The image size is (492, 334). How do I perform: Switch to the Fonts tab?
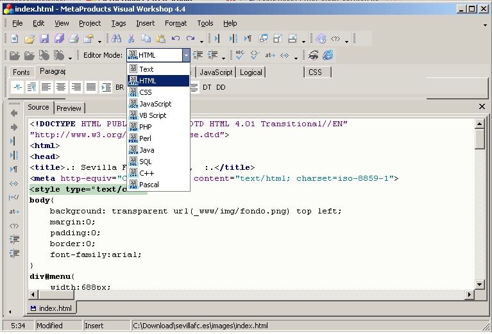(21, 72)
